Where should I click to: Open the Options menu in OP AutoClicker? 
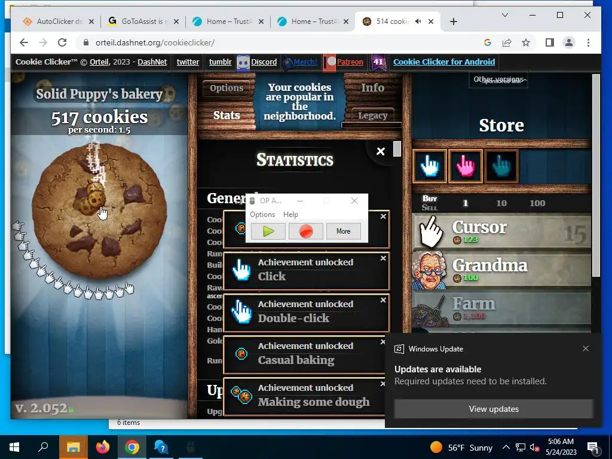(262, 215)
